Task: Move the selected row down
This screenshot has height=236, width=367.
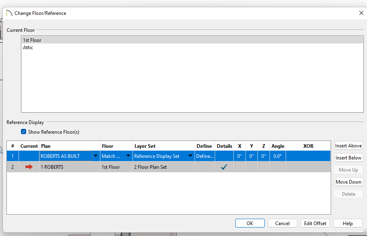Action: (348, 182)
